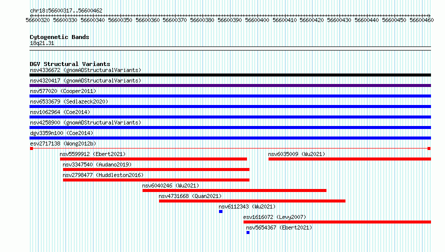Open the nsv4731668 (Quan2021) label

tap(190, 196)
